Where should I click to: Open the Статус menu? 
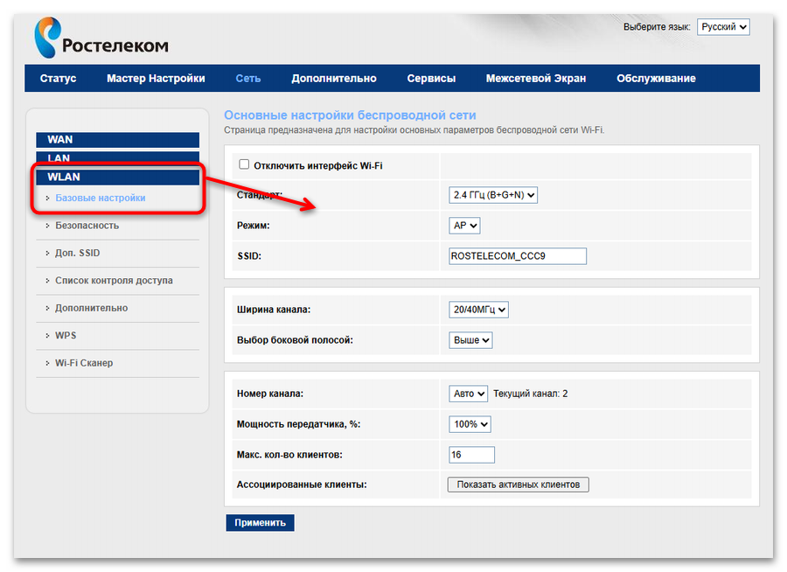click(59, 79)
